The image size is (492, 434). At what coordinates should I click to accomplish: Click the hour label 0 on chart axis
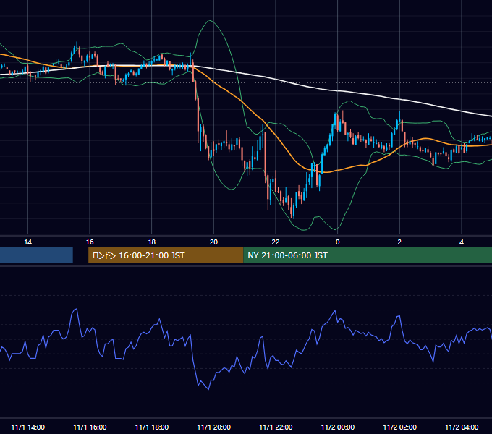point(338,242)
